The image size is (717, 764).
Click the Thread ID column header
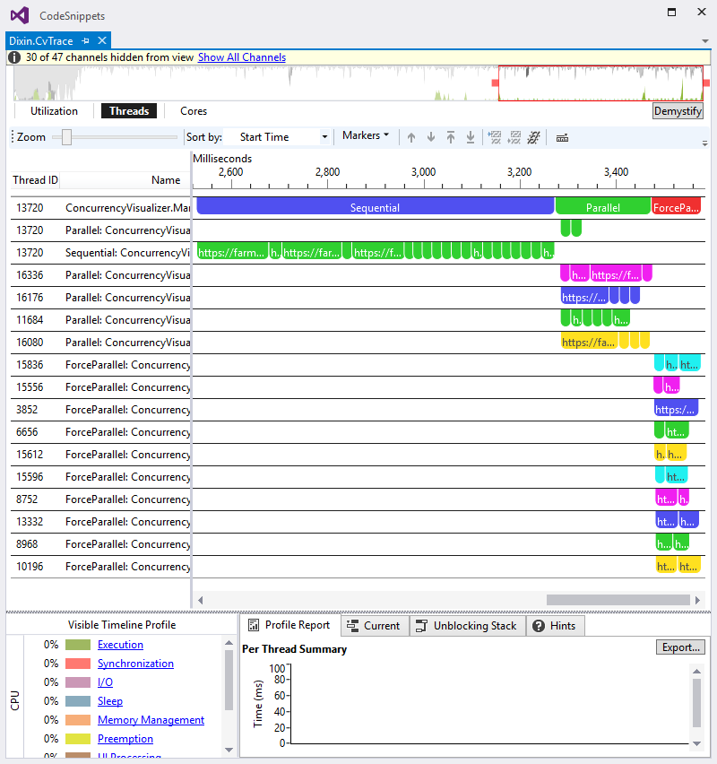tap(35, 180)
